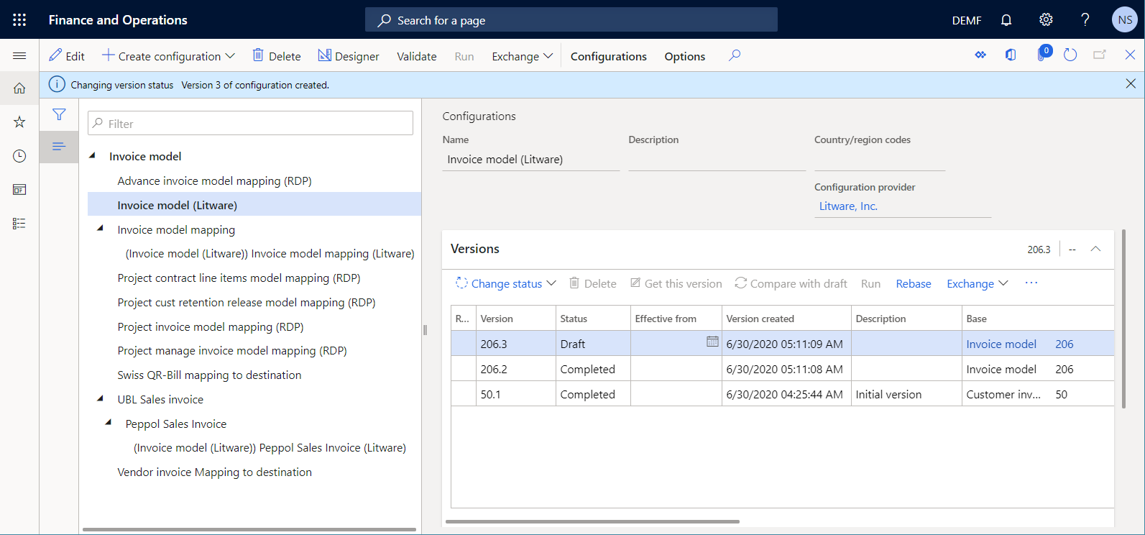The image size is (1145, 535).
Task: Open Favorites star in sidebar
Action: coord(19,122)
